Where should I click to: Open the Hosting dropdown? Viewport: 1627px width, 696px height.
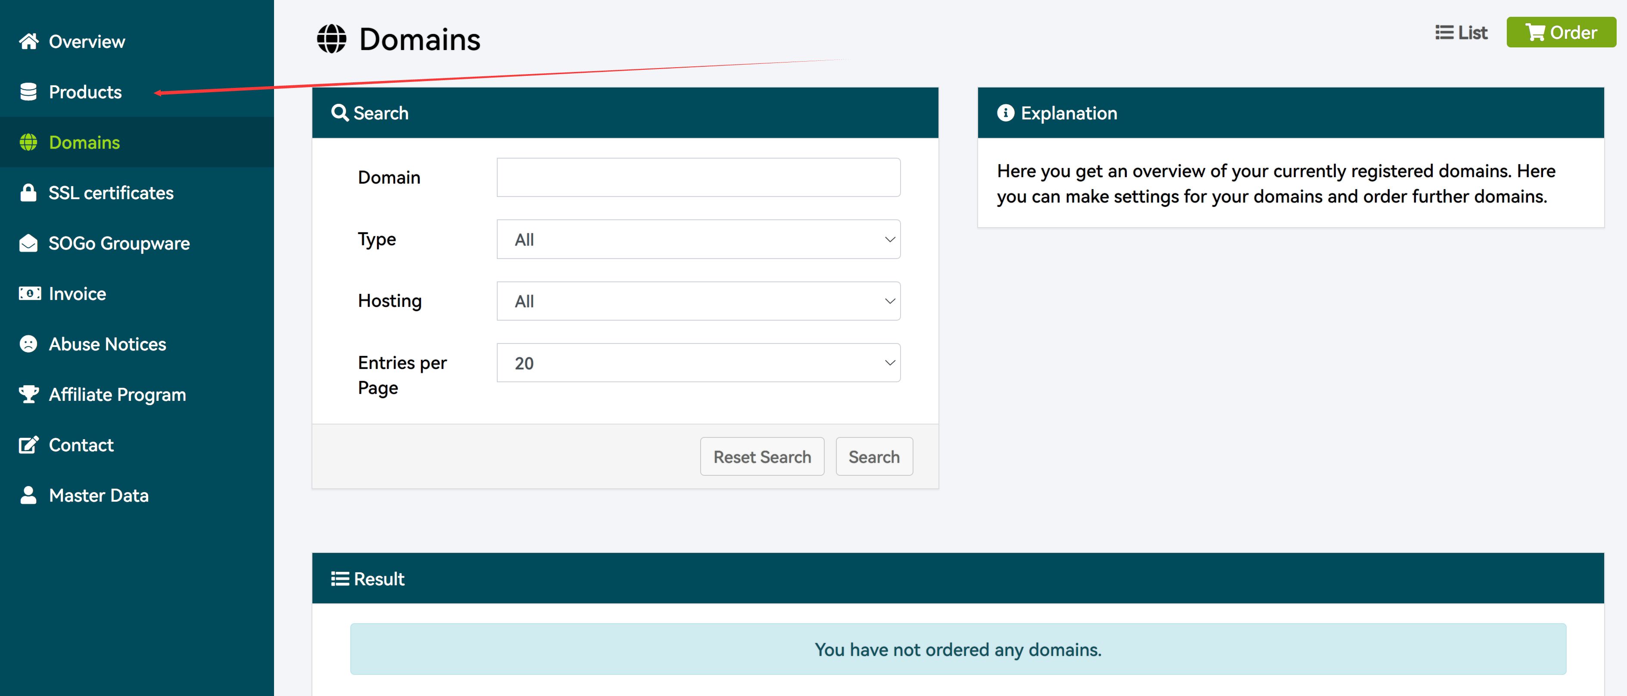[x=698, y=301]
